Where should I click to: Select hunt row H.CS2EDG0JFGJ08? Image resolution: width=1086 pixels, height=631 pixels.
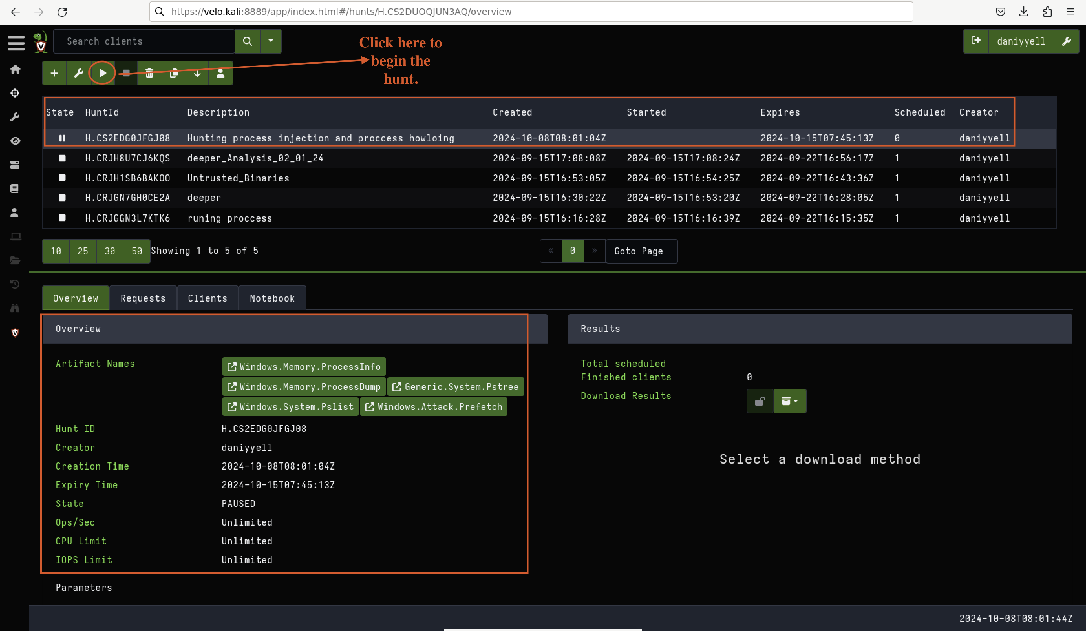549,138
